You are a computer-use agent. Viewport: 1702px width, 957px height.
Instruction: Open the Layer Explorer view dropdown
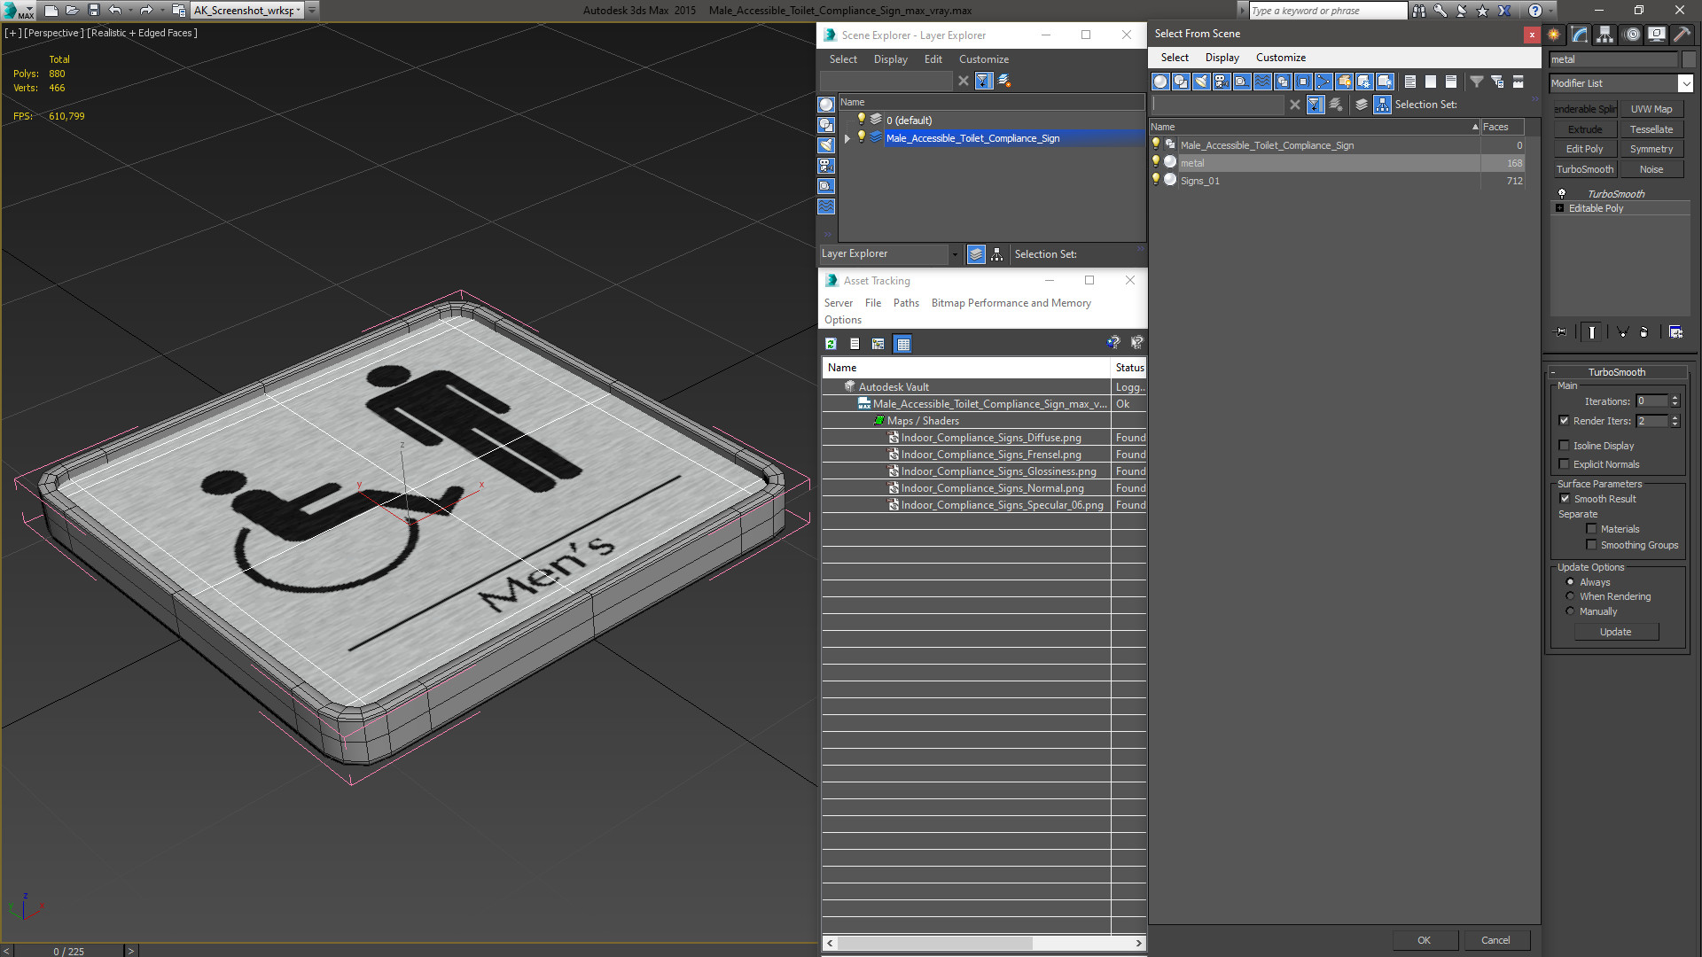(954, 254)
